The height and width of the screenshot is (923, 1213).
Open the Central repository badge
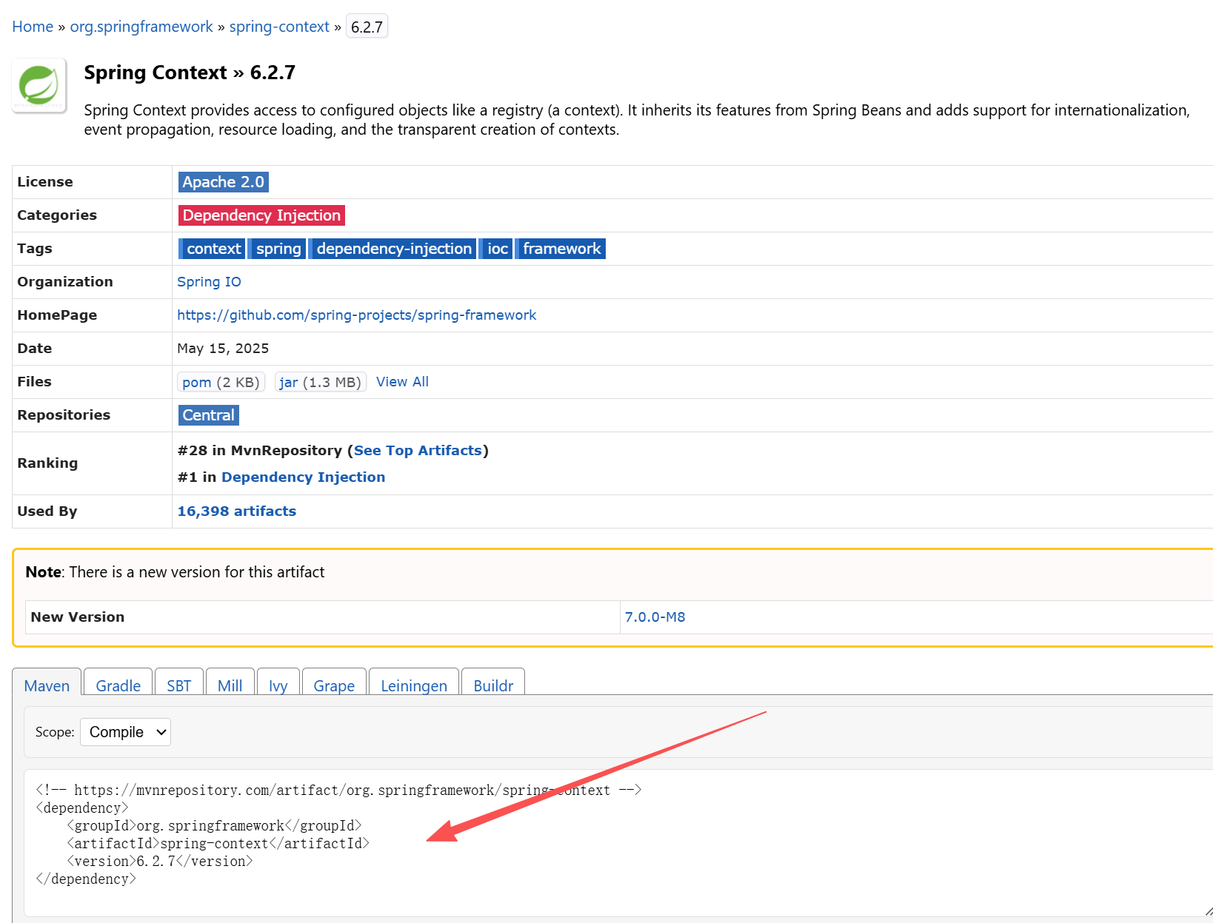209,415
